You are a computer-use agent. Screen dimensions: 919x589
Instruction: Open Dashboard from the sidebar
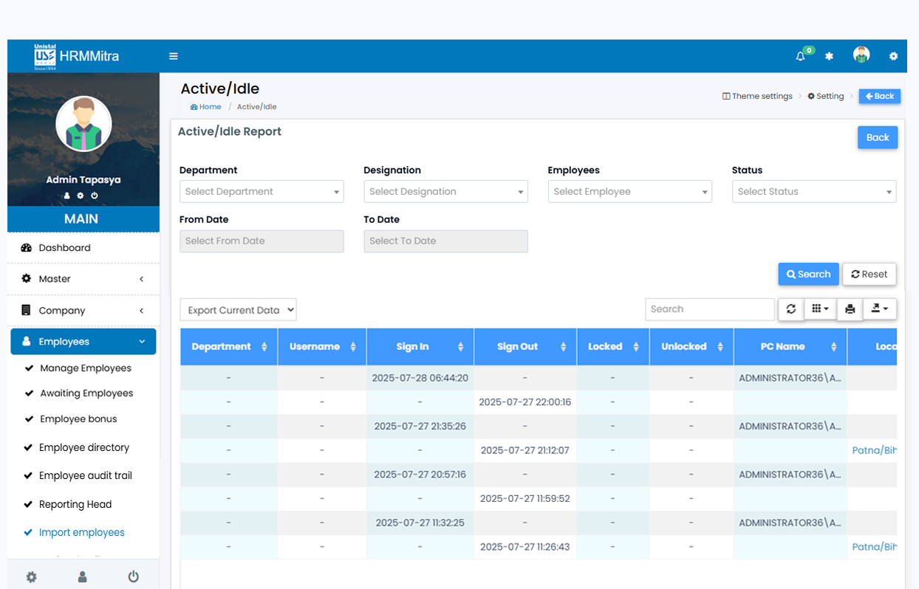tap(64, 248)
